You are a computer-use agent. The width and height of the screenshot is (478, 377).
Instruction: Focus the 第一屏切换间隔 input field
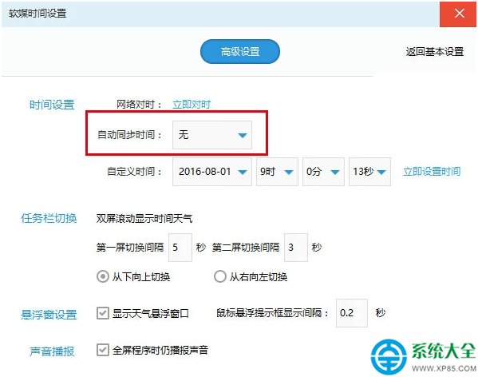point(180,248)
